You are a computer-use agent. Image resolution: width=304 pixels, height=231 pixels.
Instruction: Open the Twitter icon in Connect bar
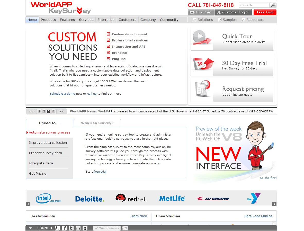click(71, 228)
